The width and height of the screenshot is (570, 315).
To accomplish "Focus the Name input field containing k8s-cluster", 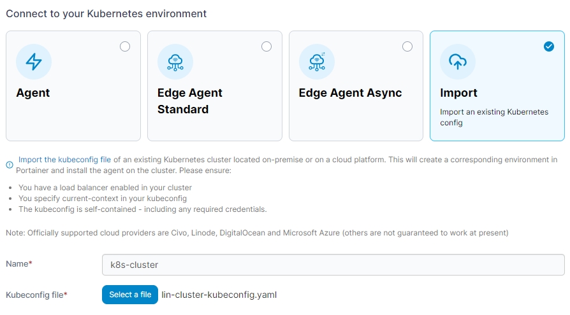I will (x=333, y=264).
